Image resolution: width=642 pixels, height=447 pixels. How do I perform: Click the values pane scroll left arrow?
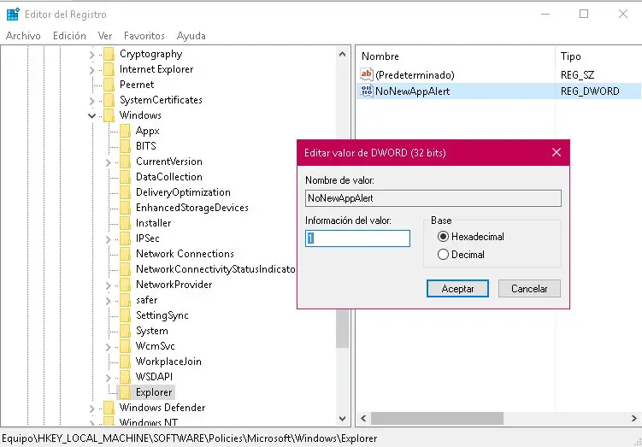pos(363,418)
